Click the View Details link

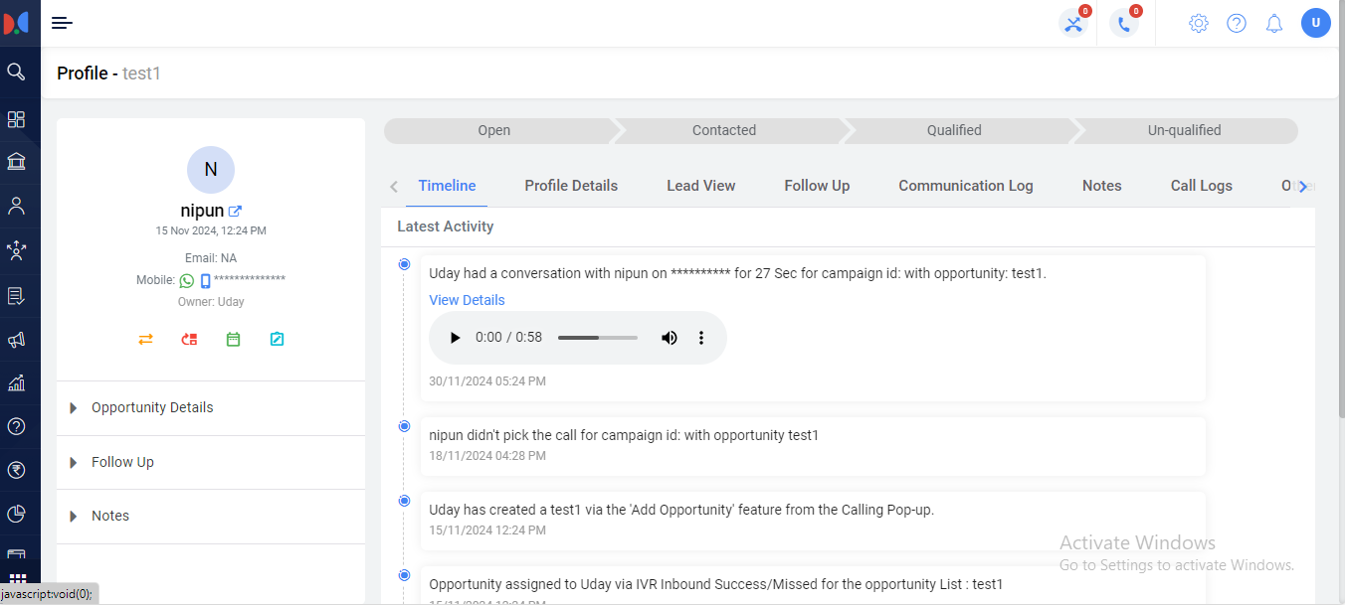(467, 300)
